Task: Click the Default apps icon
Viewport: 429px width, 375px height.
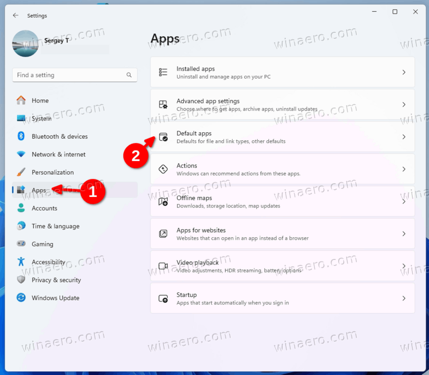Action: [x=163, y=137]
